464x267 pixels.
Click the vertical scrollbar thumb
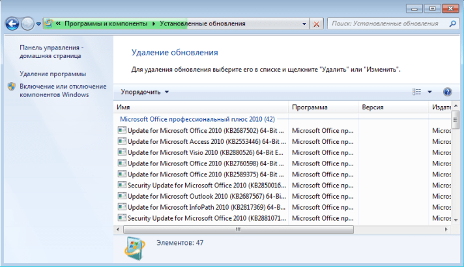[456, 120]
